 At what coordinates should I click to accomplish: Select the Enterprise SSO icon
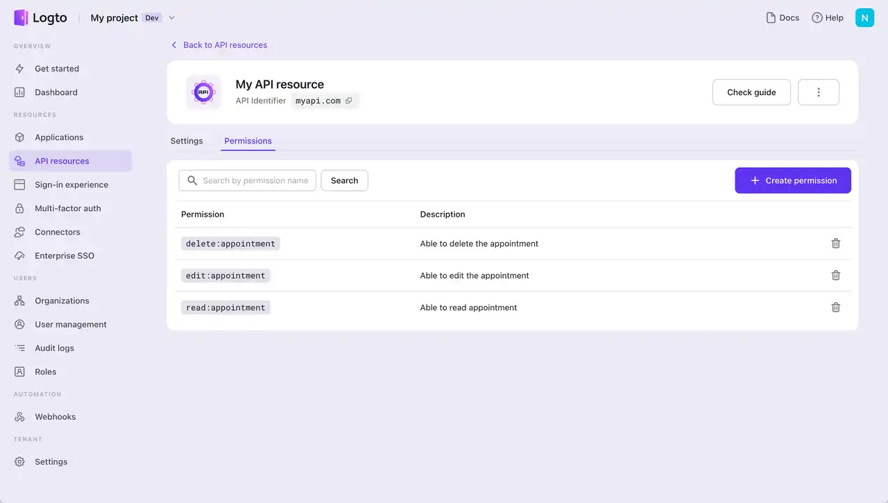coord(20,255)
